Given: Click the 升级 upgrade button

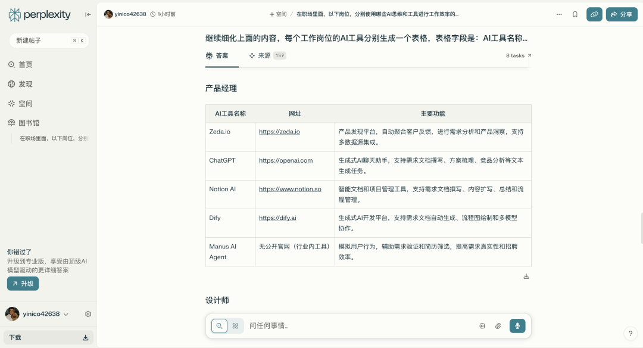Looking at the screenshot, I should 23,284.
